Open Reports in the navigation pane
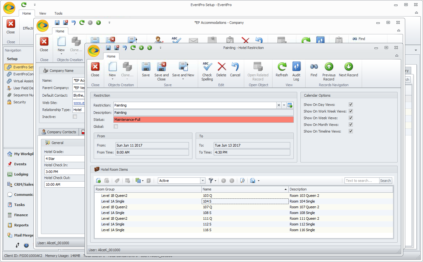Viewport: 423px width, 262px height. [21, 225]
